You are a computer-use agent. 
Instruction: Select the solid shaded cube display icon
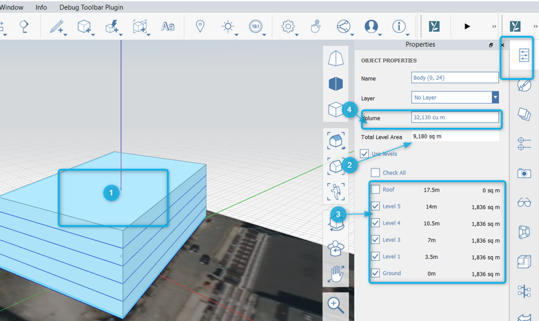335,83
